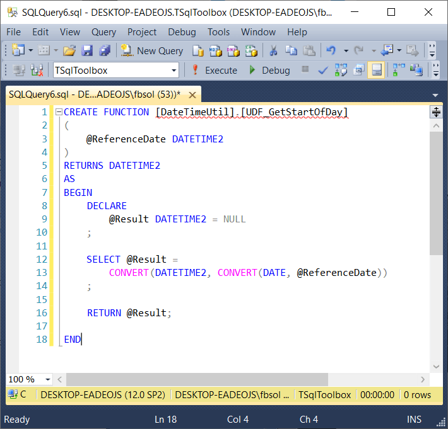Click line number 13 in the margin
448x429 pixels.
[x=42, y=273]
